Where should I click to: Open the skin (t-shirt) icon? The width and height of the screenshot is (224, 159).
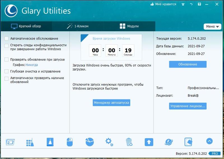[x=183, y=4]
